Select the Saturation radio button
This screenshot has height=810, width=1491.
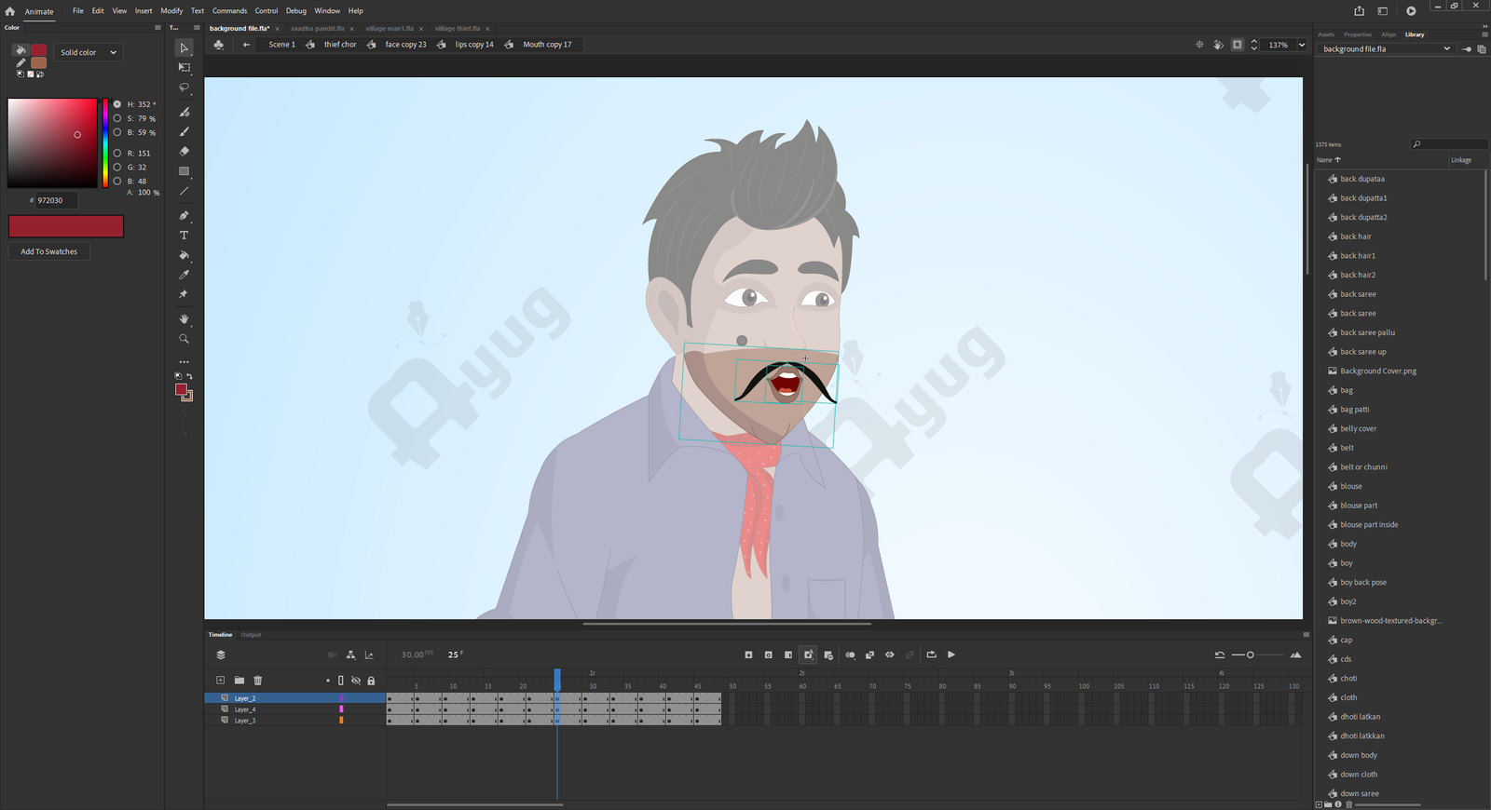(x=117, y=118)
